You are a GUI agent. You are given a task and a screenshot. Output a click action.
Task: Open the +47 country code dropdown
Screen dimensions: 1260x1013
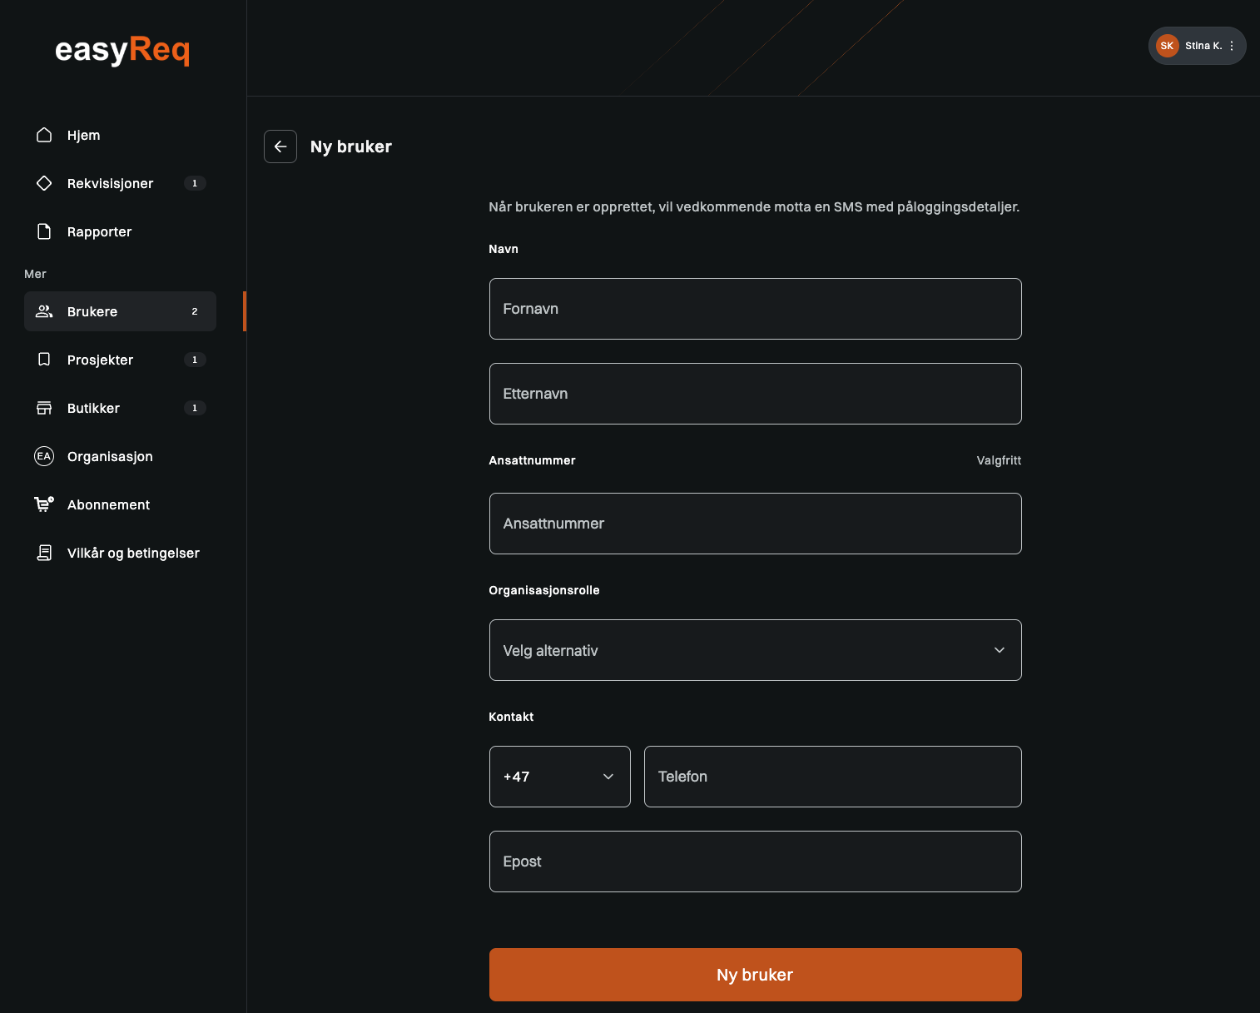[560, 777]
